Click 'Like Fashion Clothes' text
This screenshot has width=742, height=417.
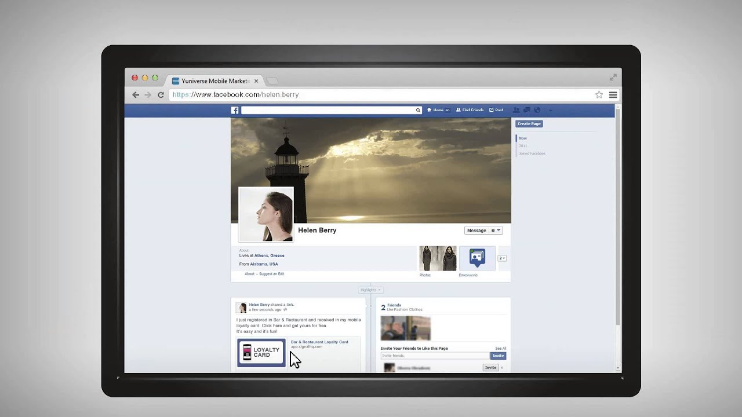coord(405,310)
